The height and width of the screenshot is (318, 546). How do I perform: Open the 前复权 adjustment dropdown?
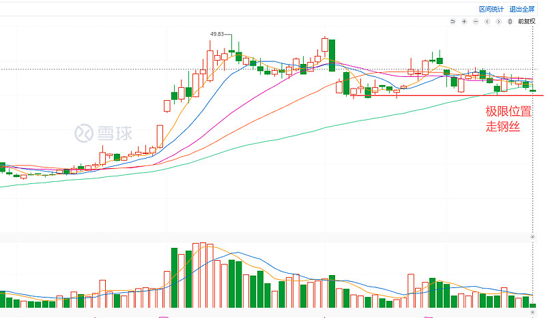tap(526, 22)
